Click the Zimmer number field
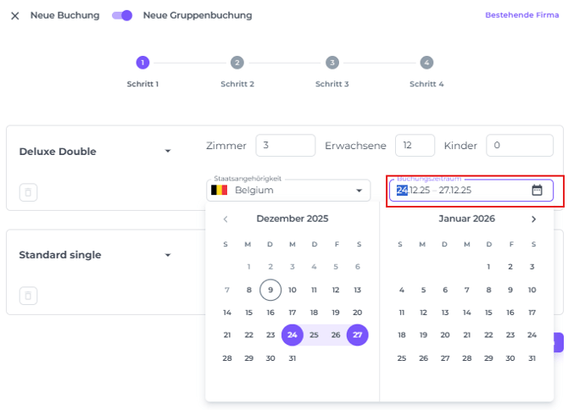568x410 pixels. [x=285, y=146]
